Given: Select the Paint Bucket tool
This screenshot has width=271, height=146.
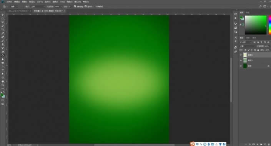Looking at the screenshot, I should [3, 56].
